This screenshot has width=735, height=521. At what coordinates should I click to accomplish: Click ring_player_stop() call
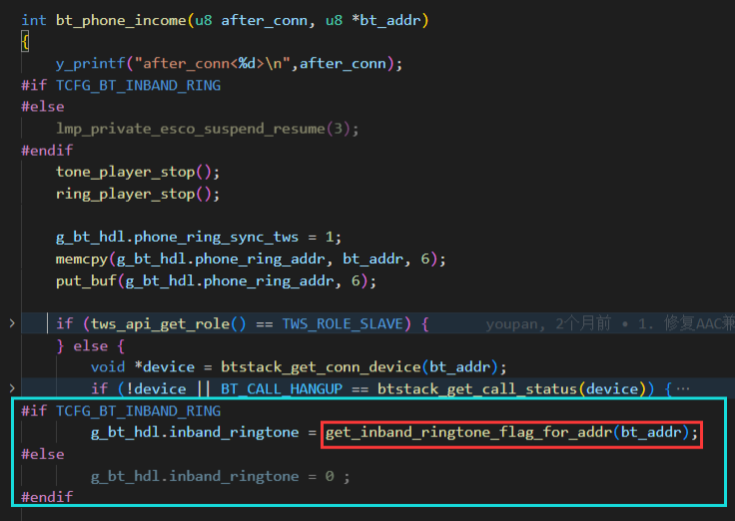138,194
